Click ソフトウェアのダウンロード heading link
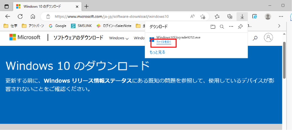Screen dimensions: 292x130 [x=78, y=38]
